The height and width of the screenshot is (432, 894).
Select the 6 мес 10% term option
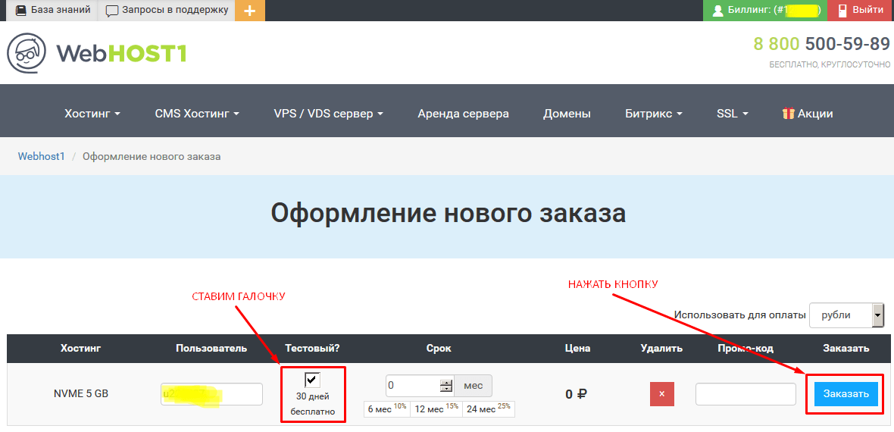pyautogui.click(x=387, y=409)
